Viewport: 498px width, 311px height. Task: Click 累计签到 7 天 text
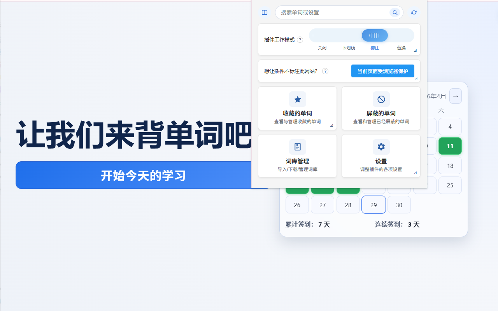point(308,224)
